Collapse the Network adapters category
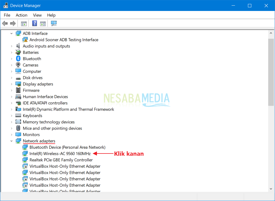The height and width of the screenshot is (201, 275). click(x=12, y=141)
